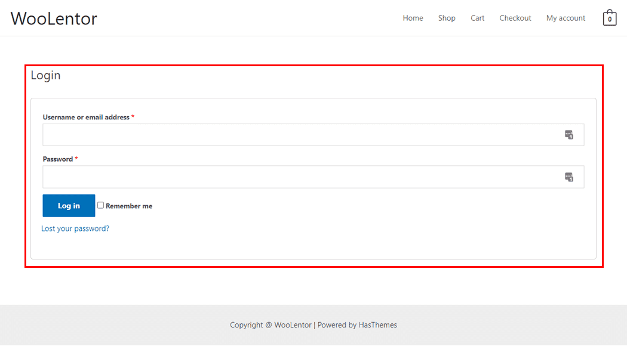Image resolution: width=627 pixels, height=346 pixels.
Task: Open the shopping cart bag icon
Action: (609, 18)
